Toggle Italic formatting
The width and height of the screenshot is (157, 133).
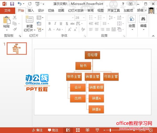coord(55,24)
